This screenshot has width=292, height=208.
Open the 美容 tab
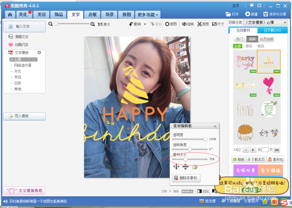click(x=41, y=15)
